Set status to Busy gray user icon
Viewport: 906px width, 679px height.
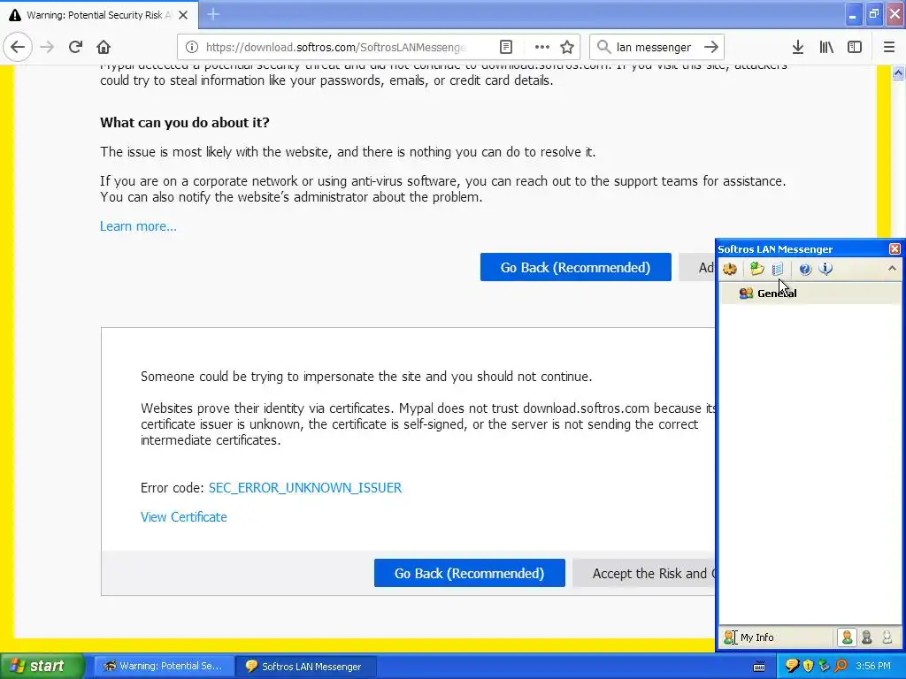pyautogui.click(x=867, y=637)
